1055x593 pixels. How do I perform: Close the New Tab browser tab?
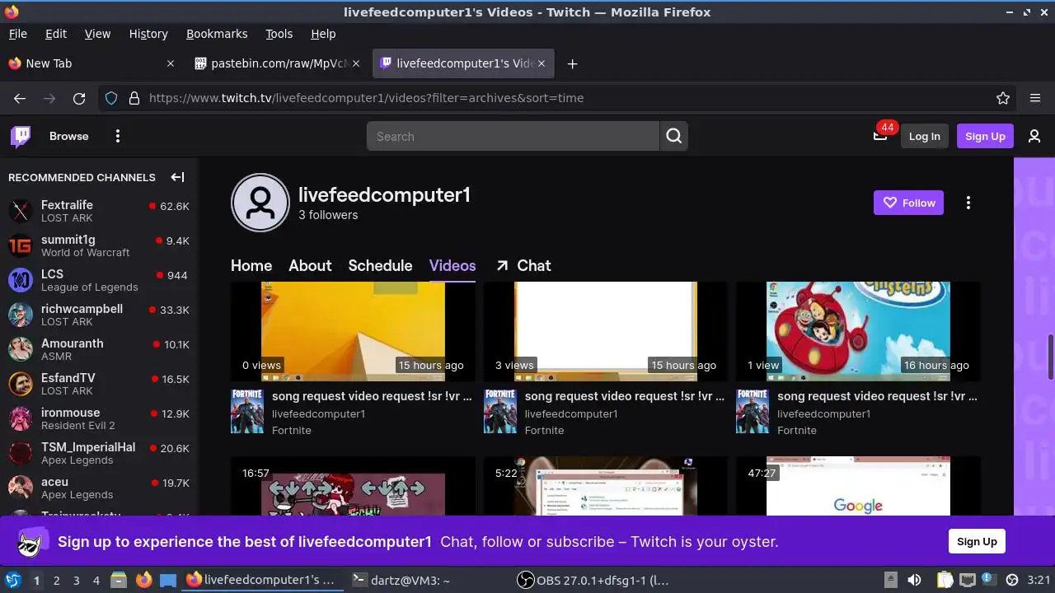(x=171, y=63)
